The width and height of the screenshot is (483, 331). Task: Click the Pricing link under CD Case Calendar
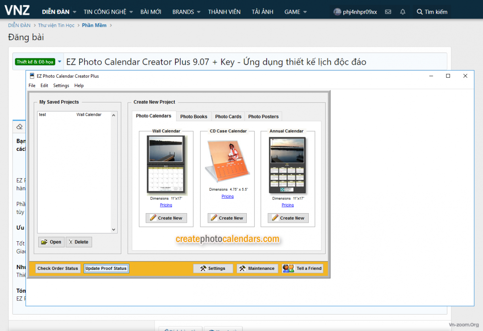[x=227, y=196]
